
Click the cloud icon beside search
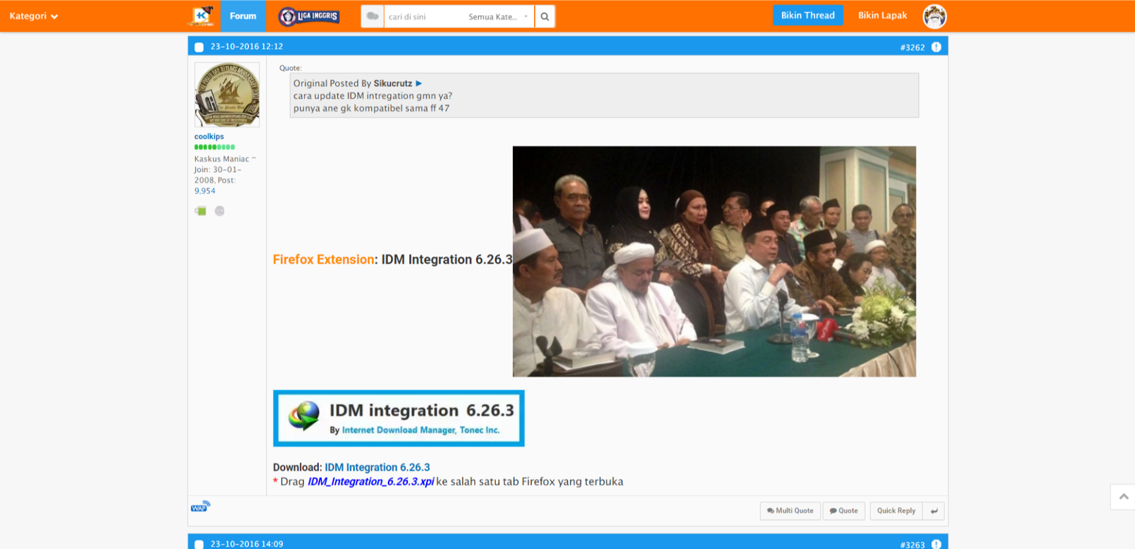[x=373, y=17]
